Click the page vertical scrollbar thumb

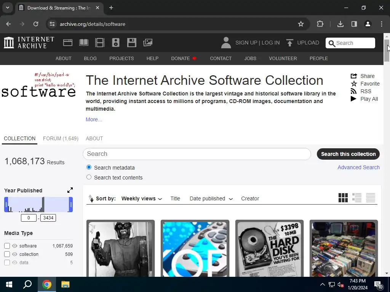(387, 50)
